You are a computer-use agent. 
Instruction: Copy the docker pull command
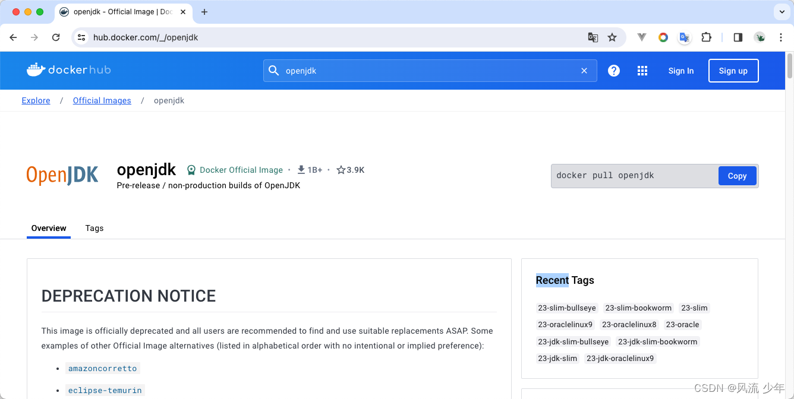(x=737, y=176)
